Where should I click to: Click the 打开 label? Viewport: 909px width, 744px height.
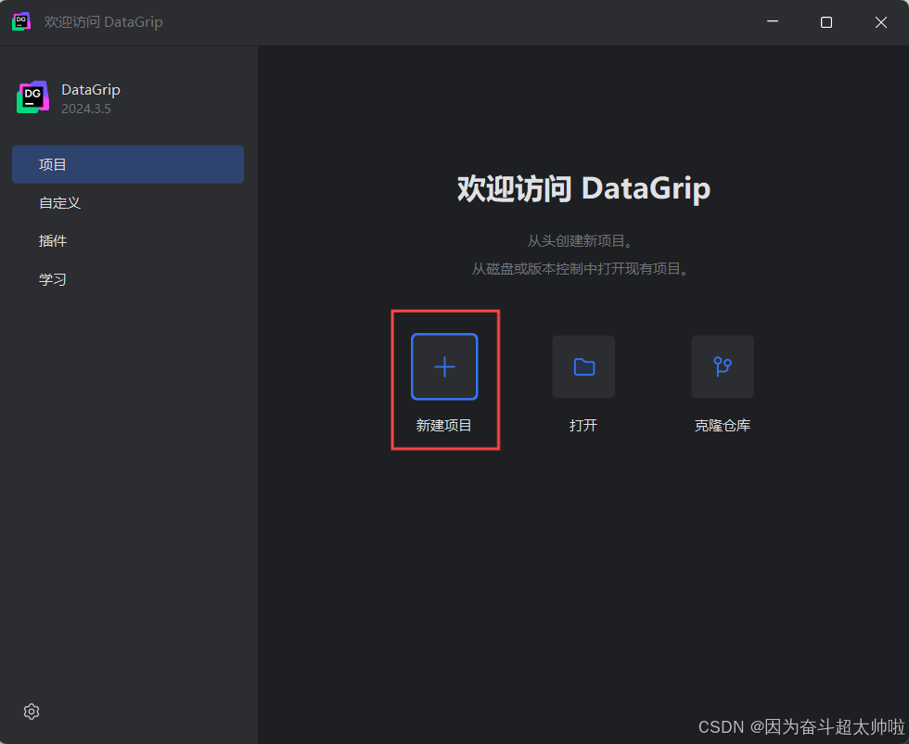tap(583, 425)
